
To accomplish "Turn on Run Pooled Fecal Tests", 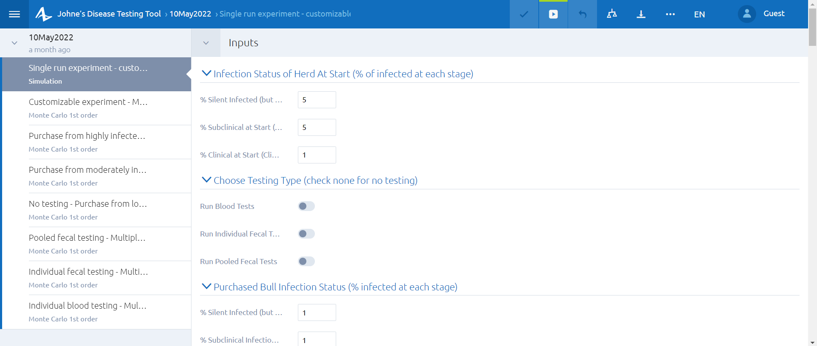I will (x=306, y=262).
